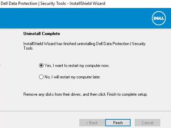The image size is (171, 128).
Task: Select the restart later radio button
Action: click(41, 77)
